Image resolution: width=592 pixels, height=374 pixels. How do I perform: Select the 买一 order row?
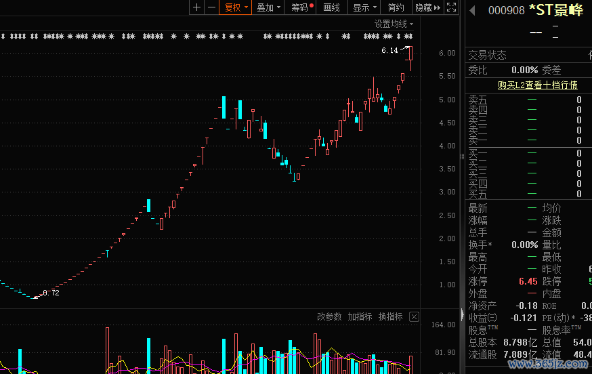(528, 153)
